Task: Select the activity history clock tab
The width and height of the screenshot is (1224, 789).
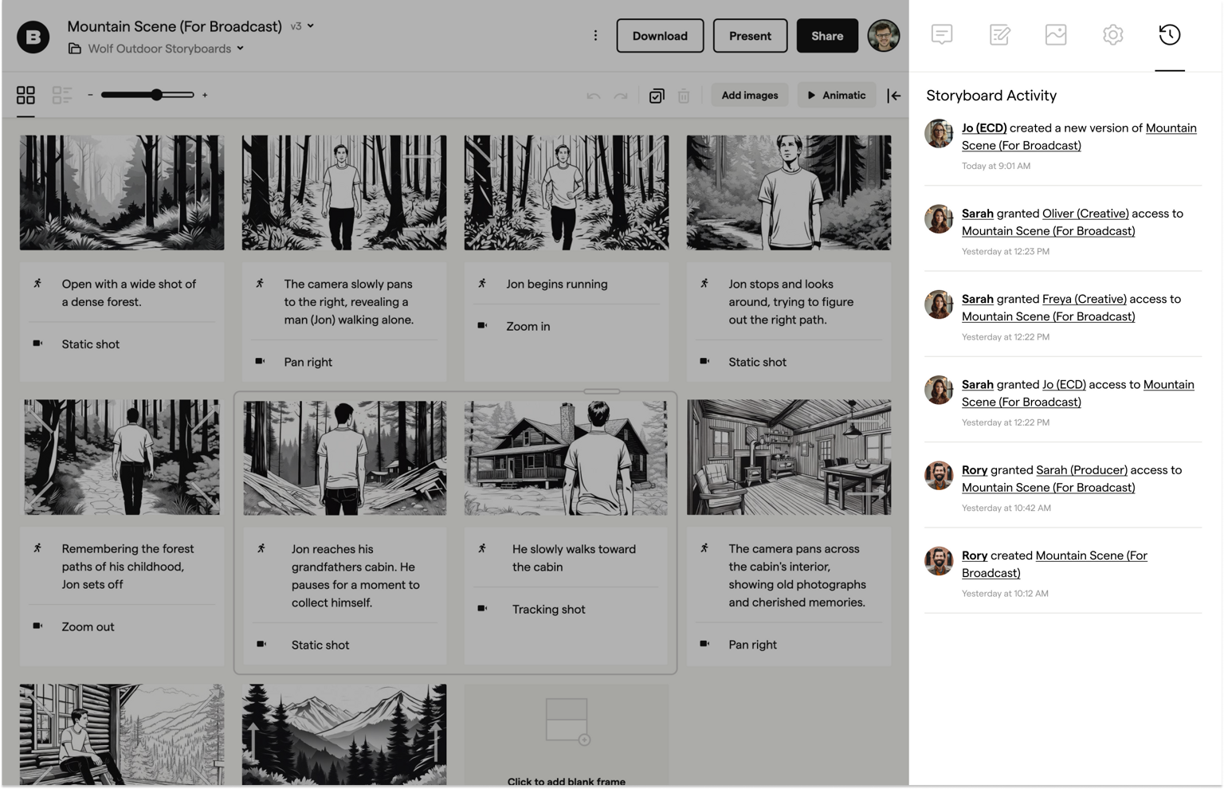Action: click(1169, 34)
